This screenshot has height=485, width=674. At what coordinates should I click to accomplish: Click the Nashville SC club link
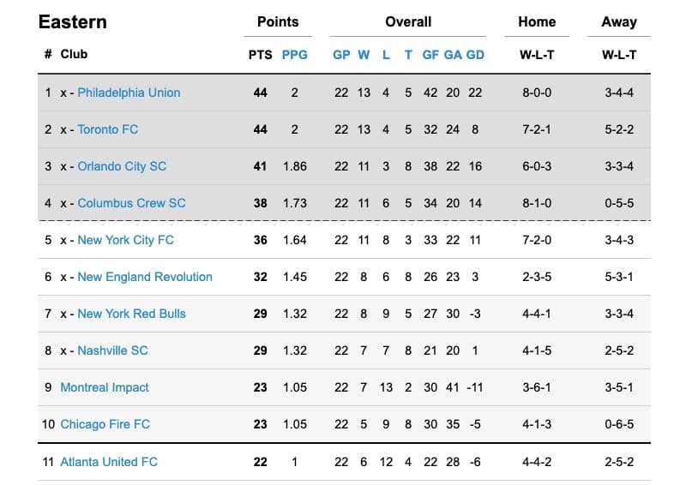pyautogui.click(x=112, y=350)
